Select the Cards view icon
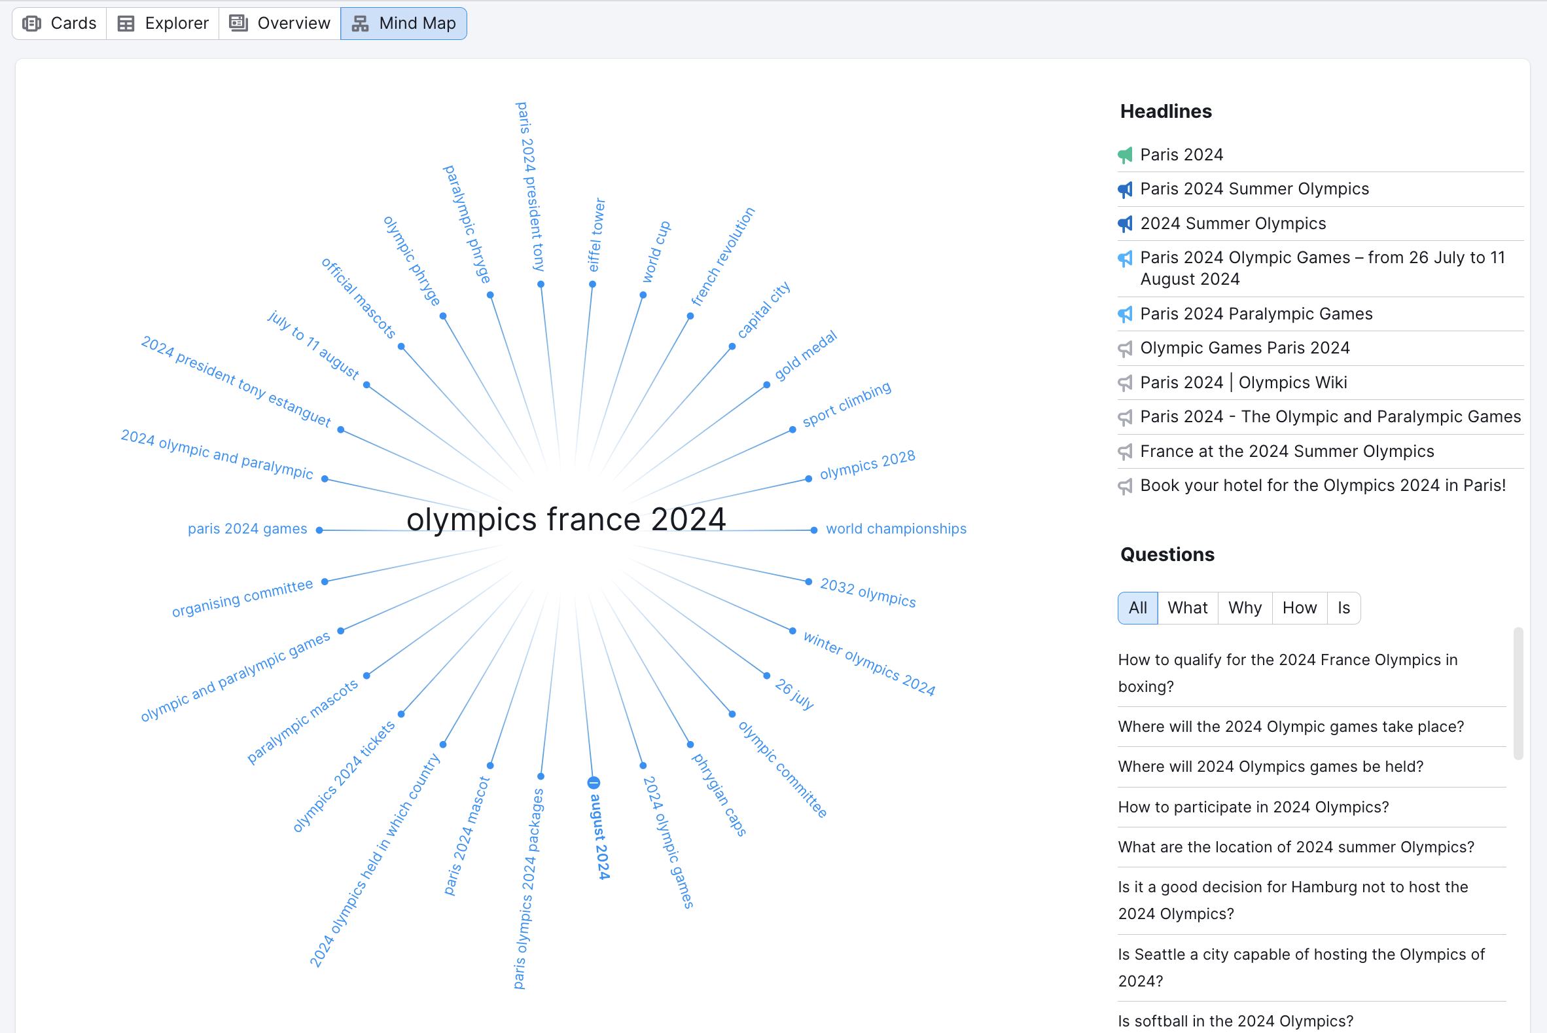This screenshot has width=1547, height=1033. point(31,22)
